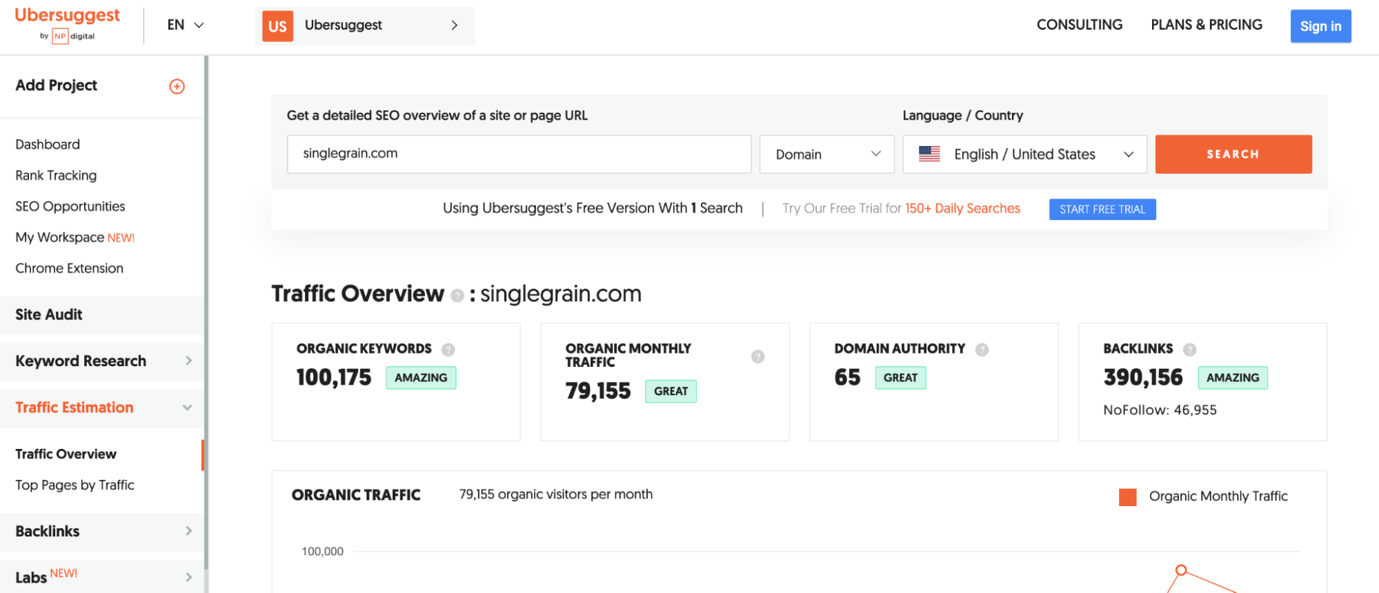Click the Organic Monthly Traffic legend swatch

coord(1128,497)
